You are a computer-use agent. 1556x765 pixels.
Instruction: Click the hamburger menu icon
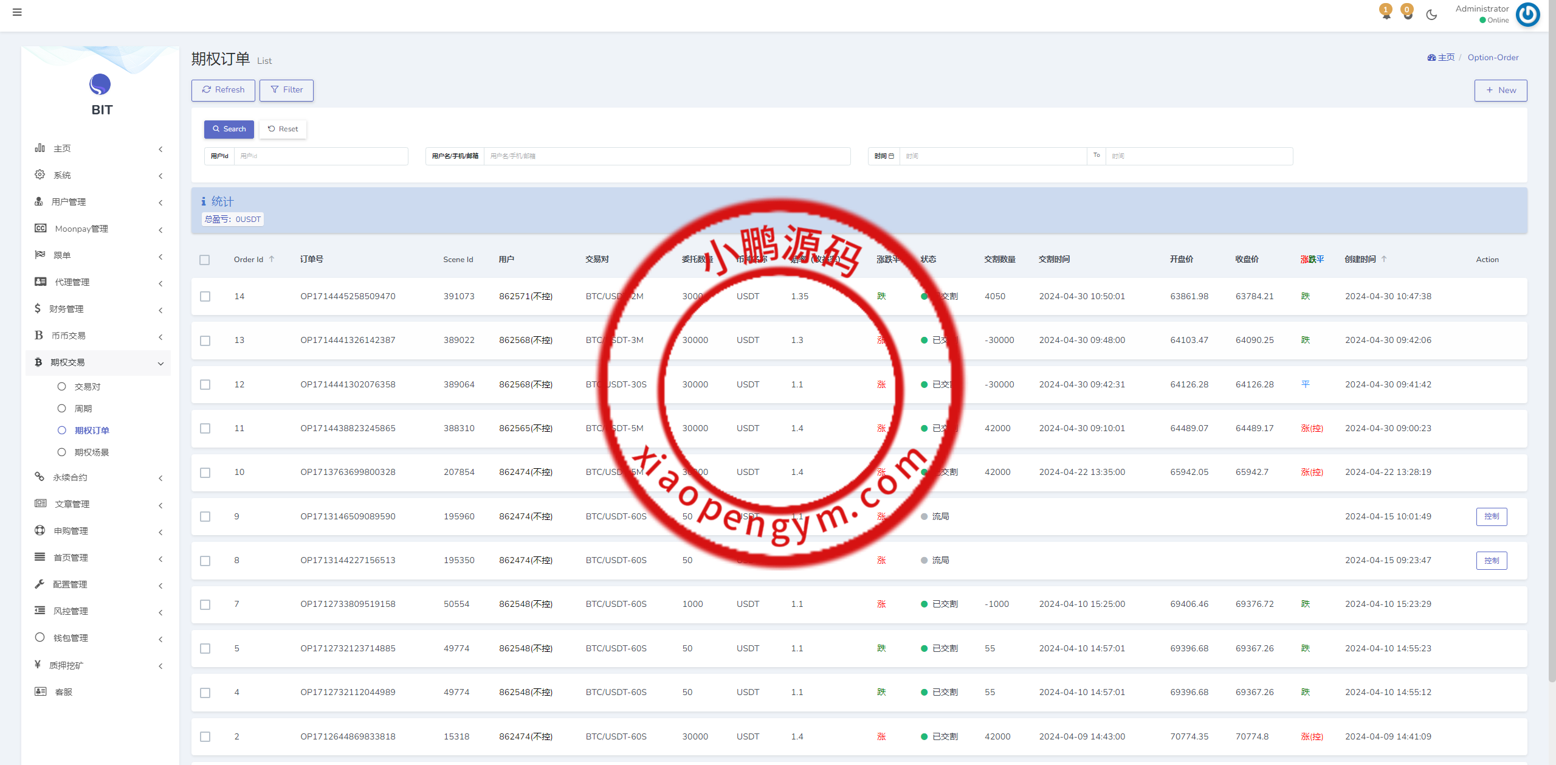pyautogui.click(x=17, y=12)
